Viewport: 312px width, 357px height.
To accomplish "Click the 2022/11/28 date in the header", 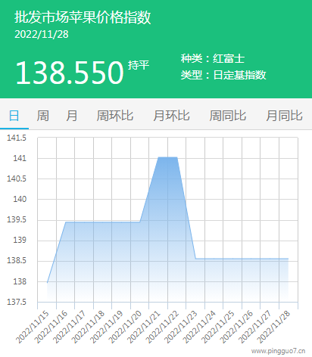I will (x=42, y=34).
